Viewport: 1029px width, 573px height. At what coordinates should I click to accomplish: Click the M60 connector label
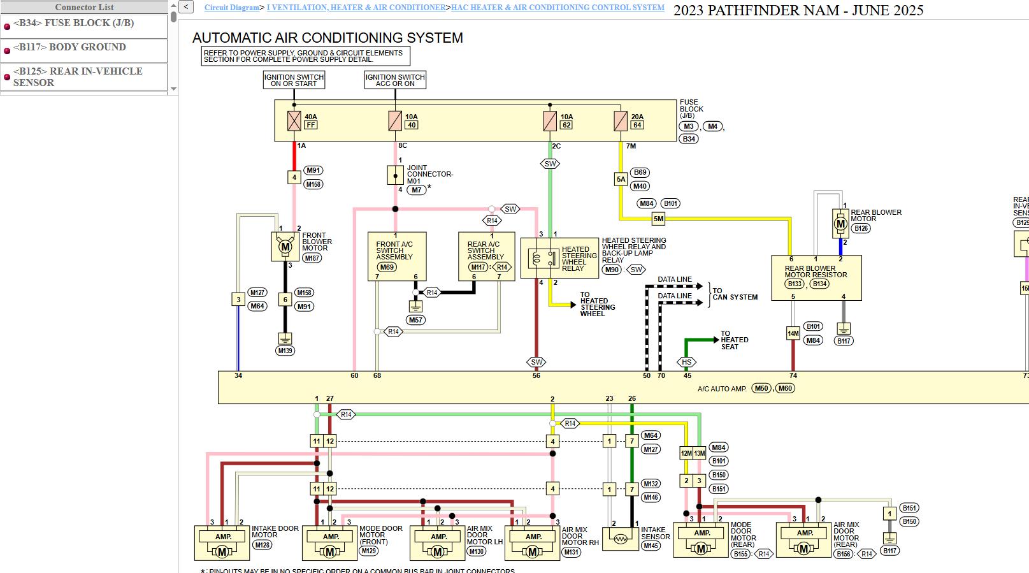click(x=785, y=388)
